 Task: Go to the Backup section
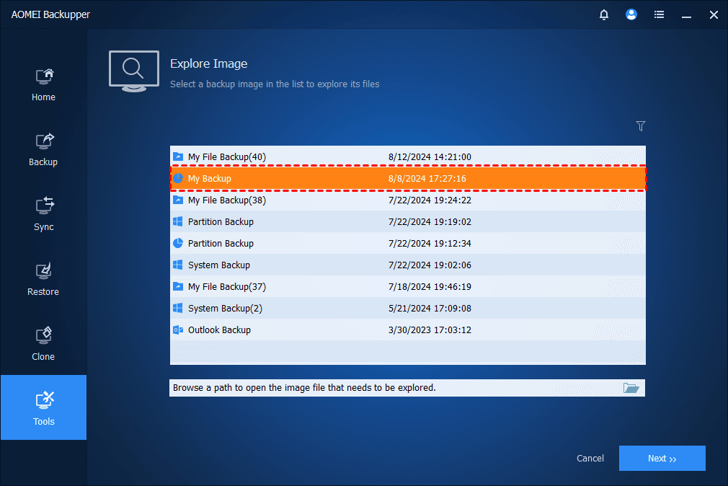tap(43, 149)
